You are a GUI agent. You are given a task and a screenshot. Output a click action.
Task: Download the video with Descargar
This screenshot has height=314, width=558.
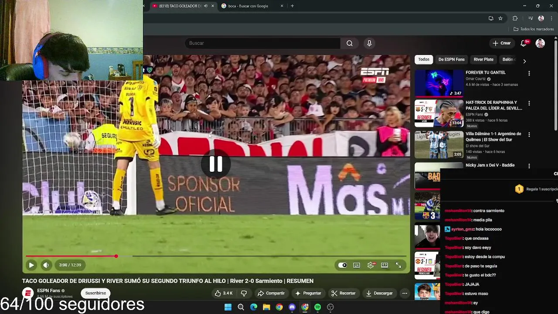pyautogui.click(x=379, y=293)
